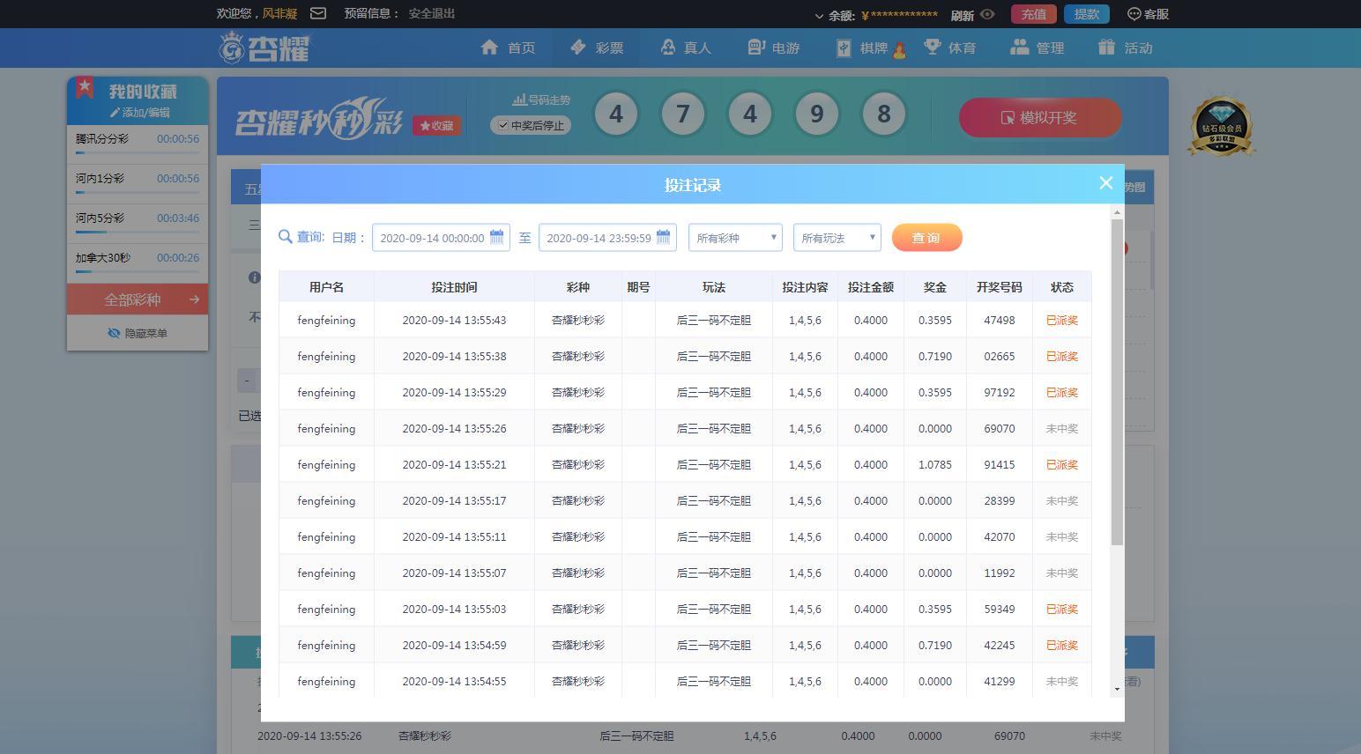
Task: Click the 状态 column header
Action: (x=1061, y=287)
